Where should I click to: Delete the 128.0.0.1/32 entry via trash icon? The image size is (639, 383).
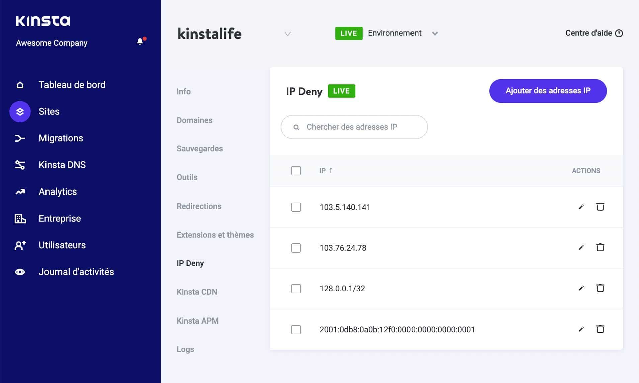pyautogui.click(x=600, y=288)
